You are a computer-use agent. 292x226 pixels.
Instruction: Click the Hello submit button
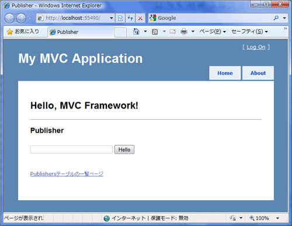124,149
